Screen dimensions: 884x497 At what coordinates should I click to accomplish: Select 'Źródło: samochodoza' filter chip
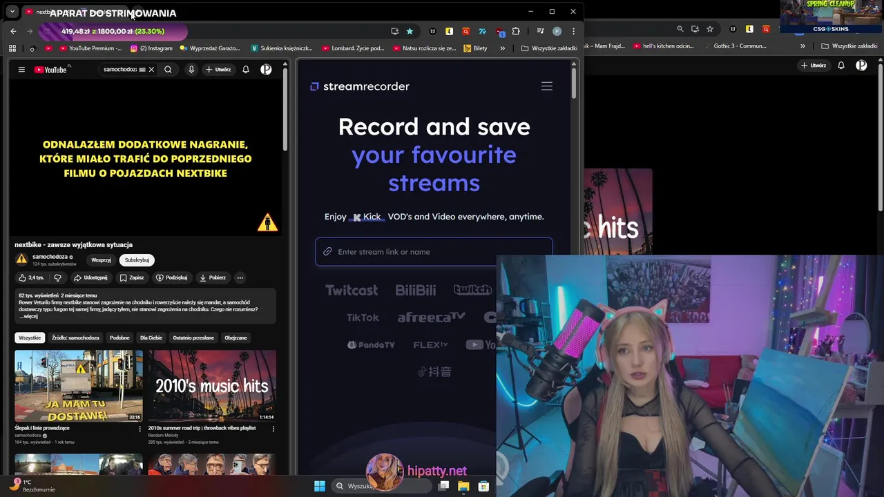tap(75, 338)
